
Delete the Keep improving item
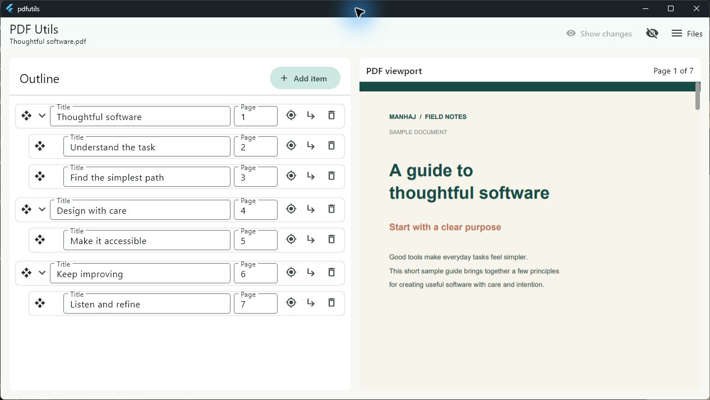tap(331, 272)
